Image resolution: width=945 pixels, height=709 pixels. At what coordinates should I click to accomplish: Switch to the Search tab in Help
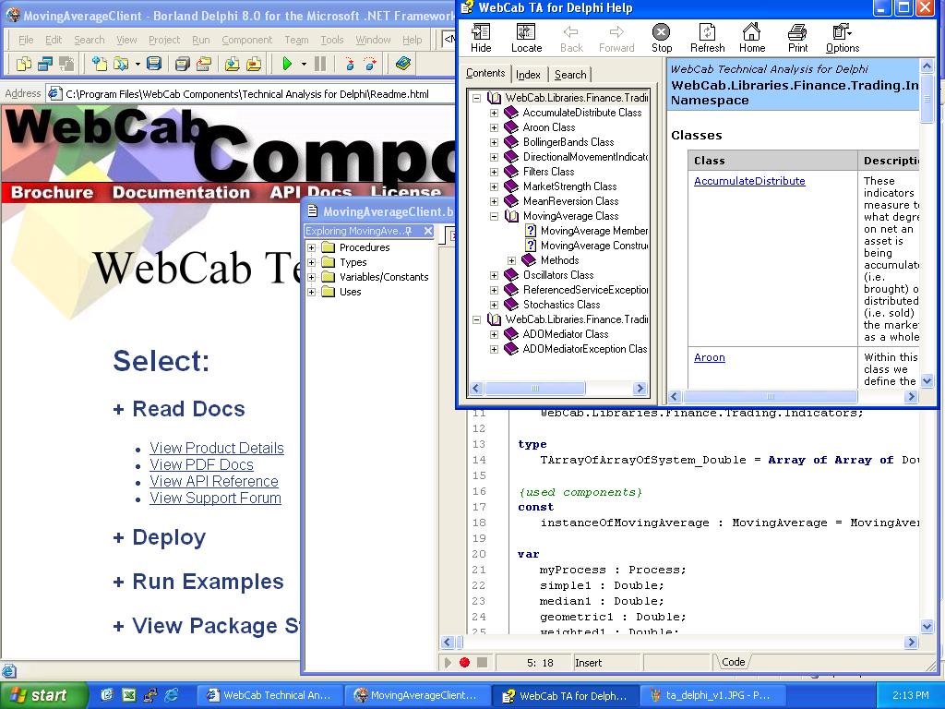tap(570, 74)
